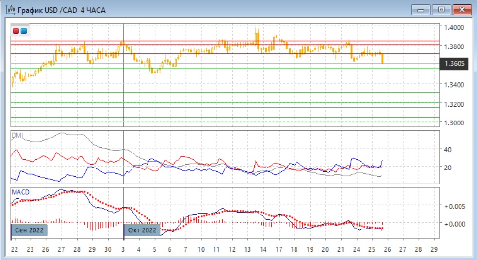
Task: Click the red square icon in chart corner
Action: [x=16, y=31]
